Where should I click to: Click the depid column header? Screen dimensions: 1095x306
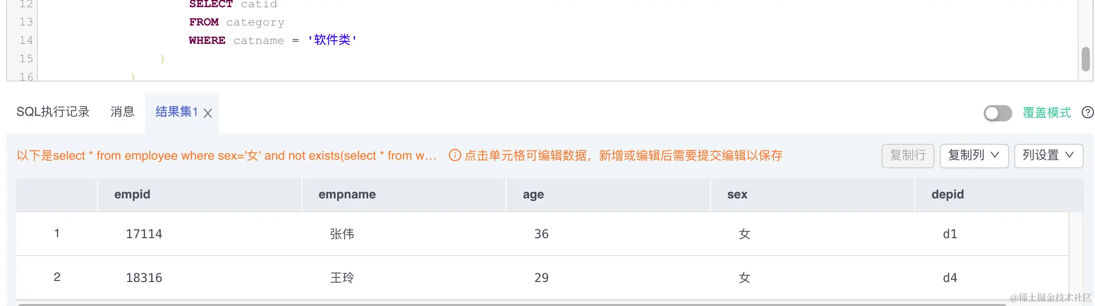(998, 194)
